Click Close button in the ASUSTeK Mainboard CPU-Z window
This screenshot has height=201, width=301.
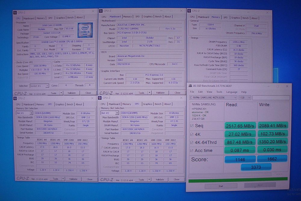pyautogui.click(x=177, y=93)
